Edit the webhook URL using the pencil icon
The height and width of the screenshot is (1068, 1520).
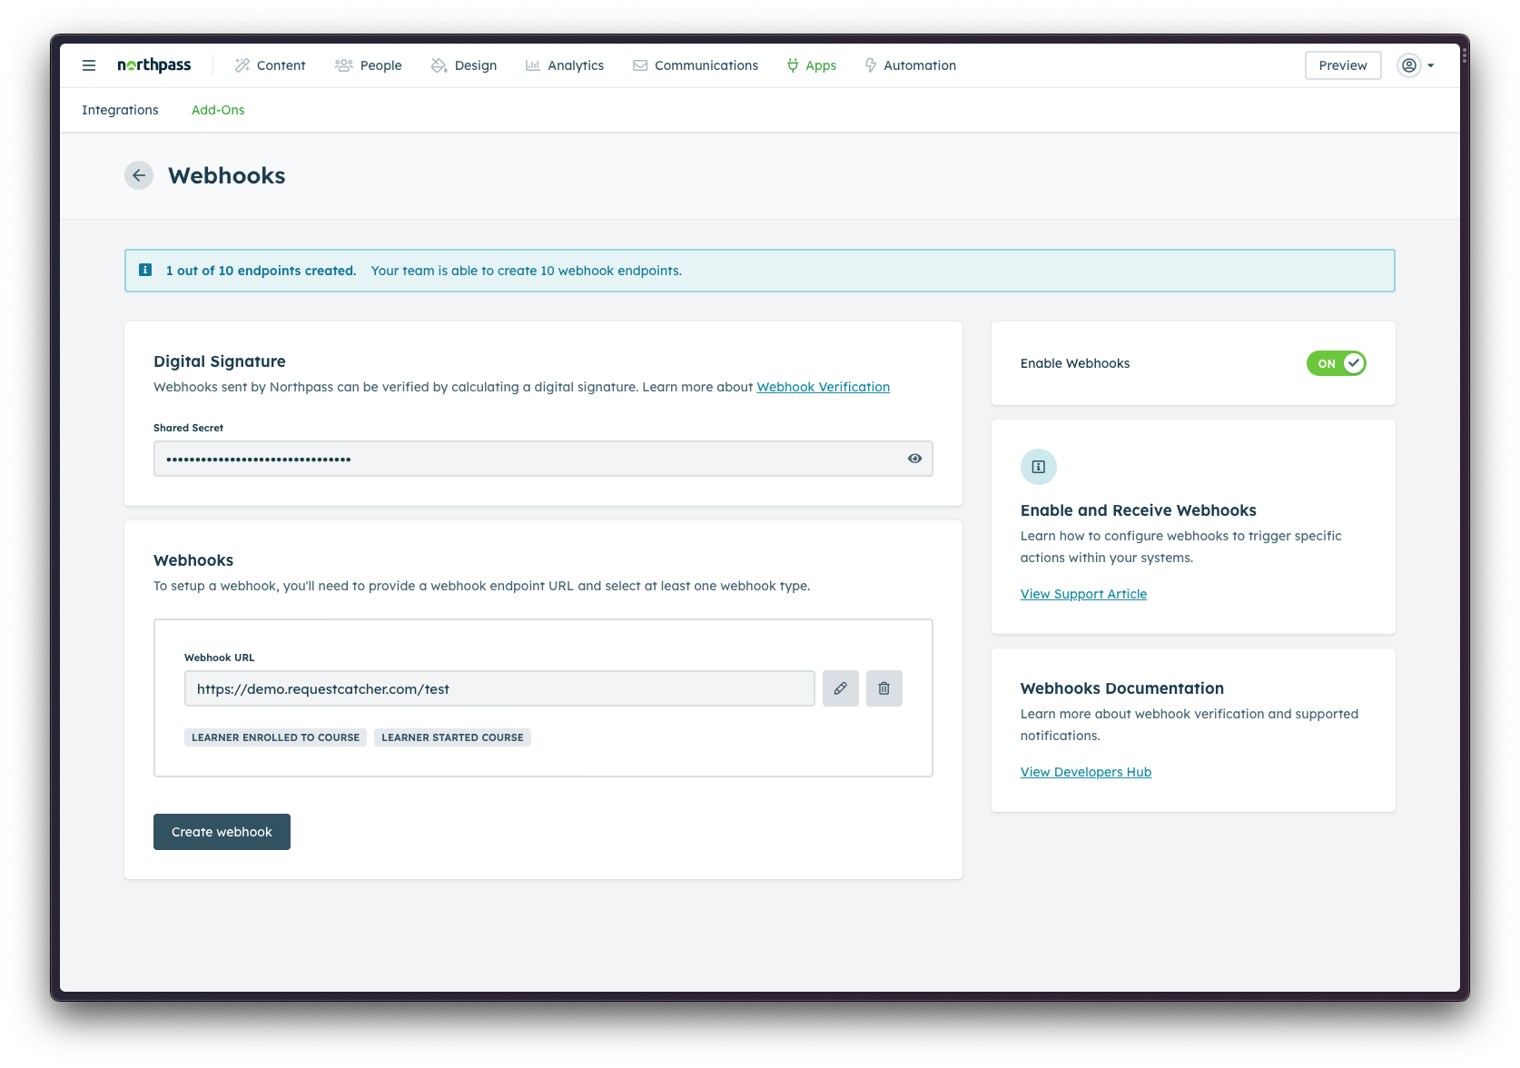point(840,688)
